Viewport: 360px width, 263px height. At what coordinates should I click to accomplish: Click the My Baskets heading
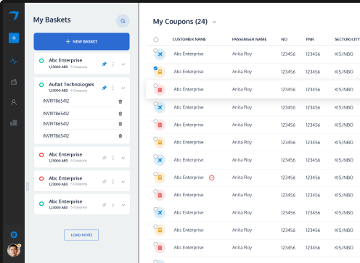(x=52, y=20)
